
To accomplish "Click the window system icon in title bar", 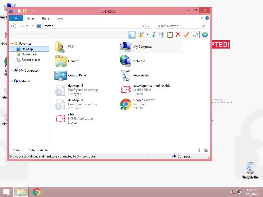I will tap(11, 11).
